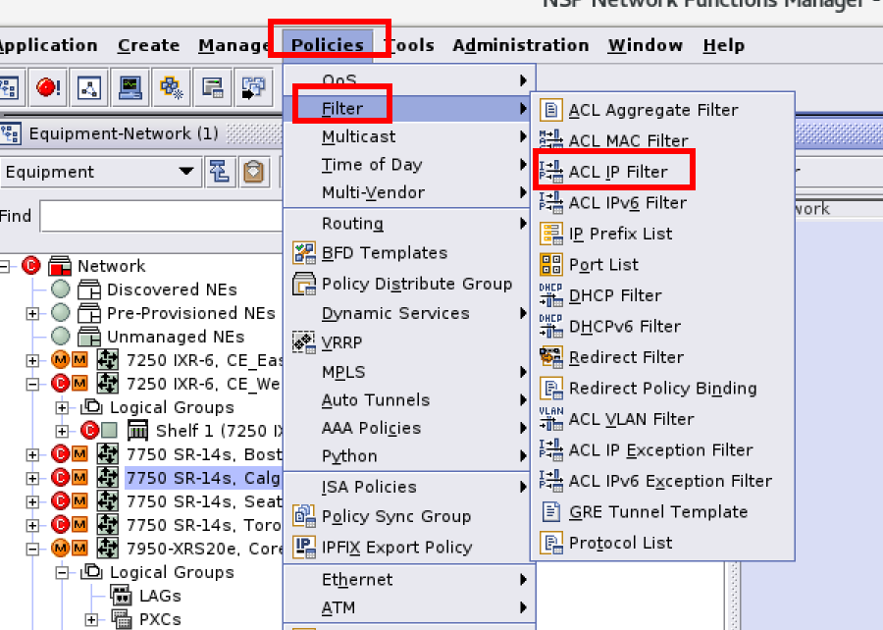Open the Administration menu

(x=520, y=45)
